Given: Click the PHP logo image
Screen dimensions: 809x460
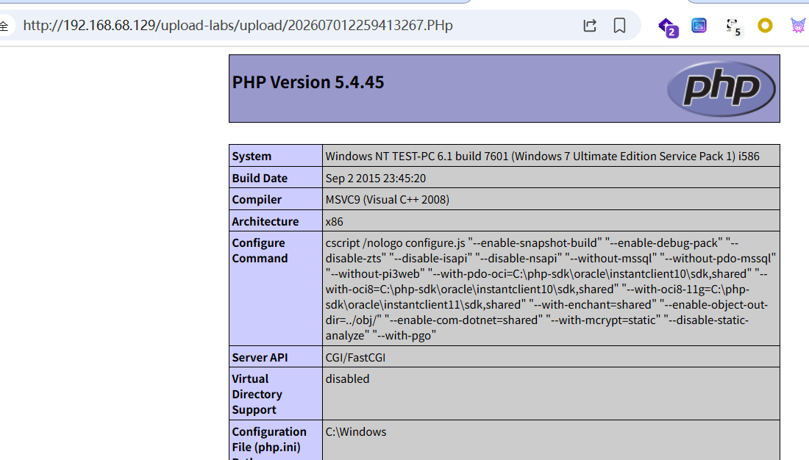Looking at the screenshot, I should pyautogui.click(x=721, y=89).
